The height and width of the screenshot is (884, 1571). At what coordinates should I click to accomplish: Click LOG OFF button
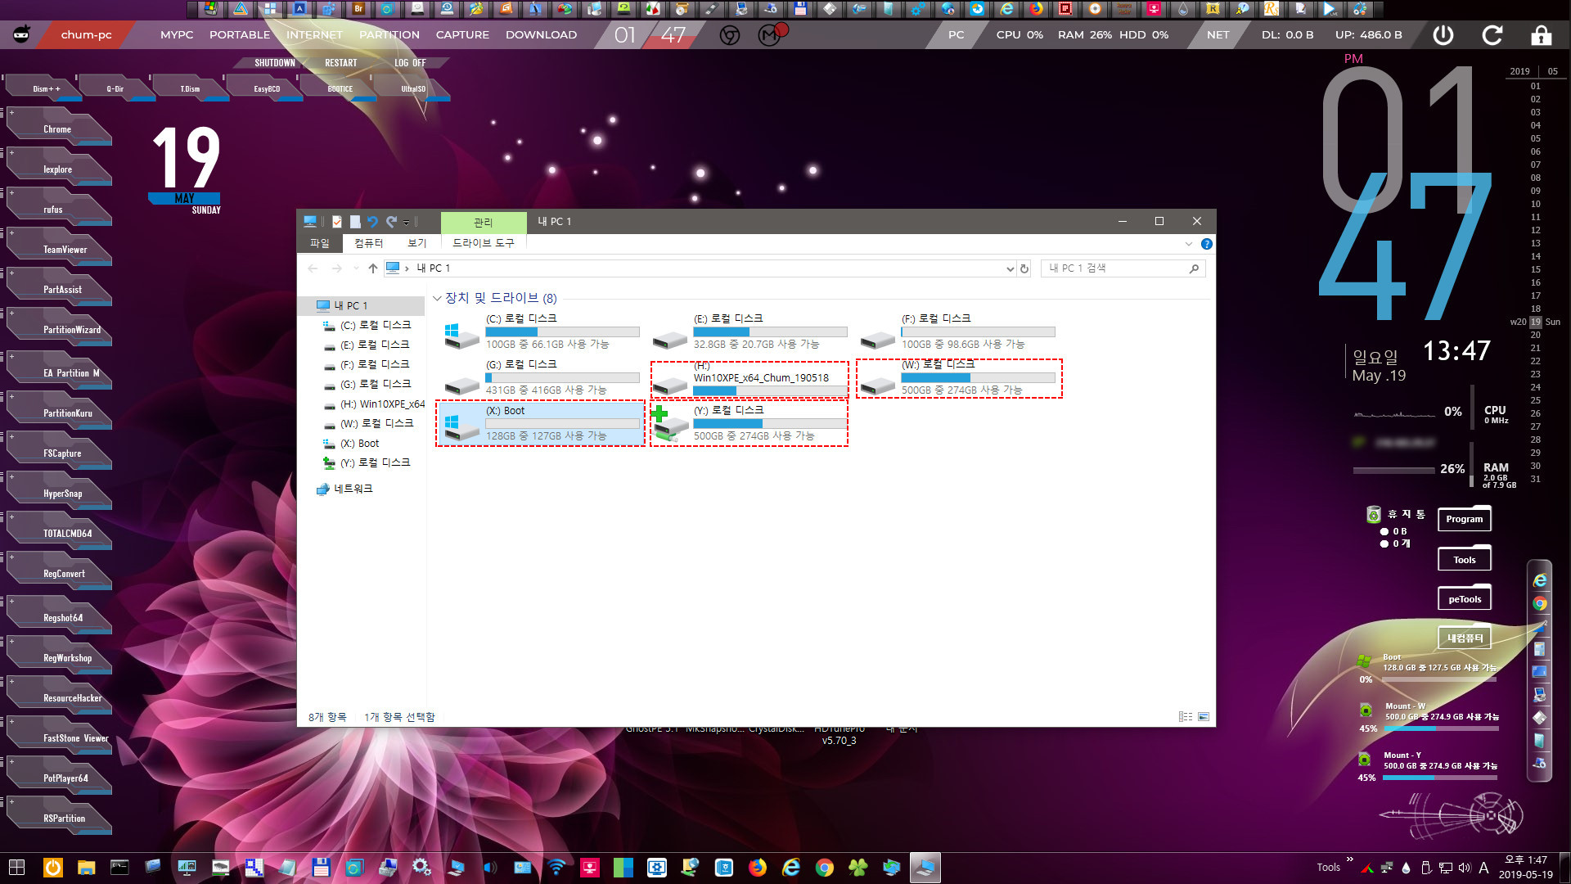click(x=410, y=61)
